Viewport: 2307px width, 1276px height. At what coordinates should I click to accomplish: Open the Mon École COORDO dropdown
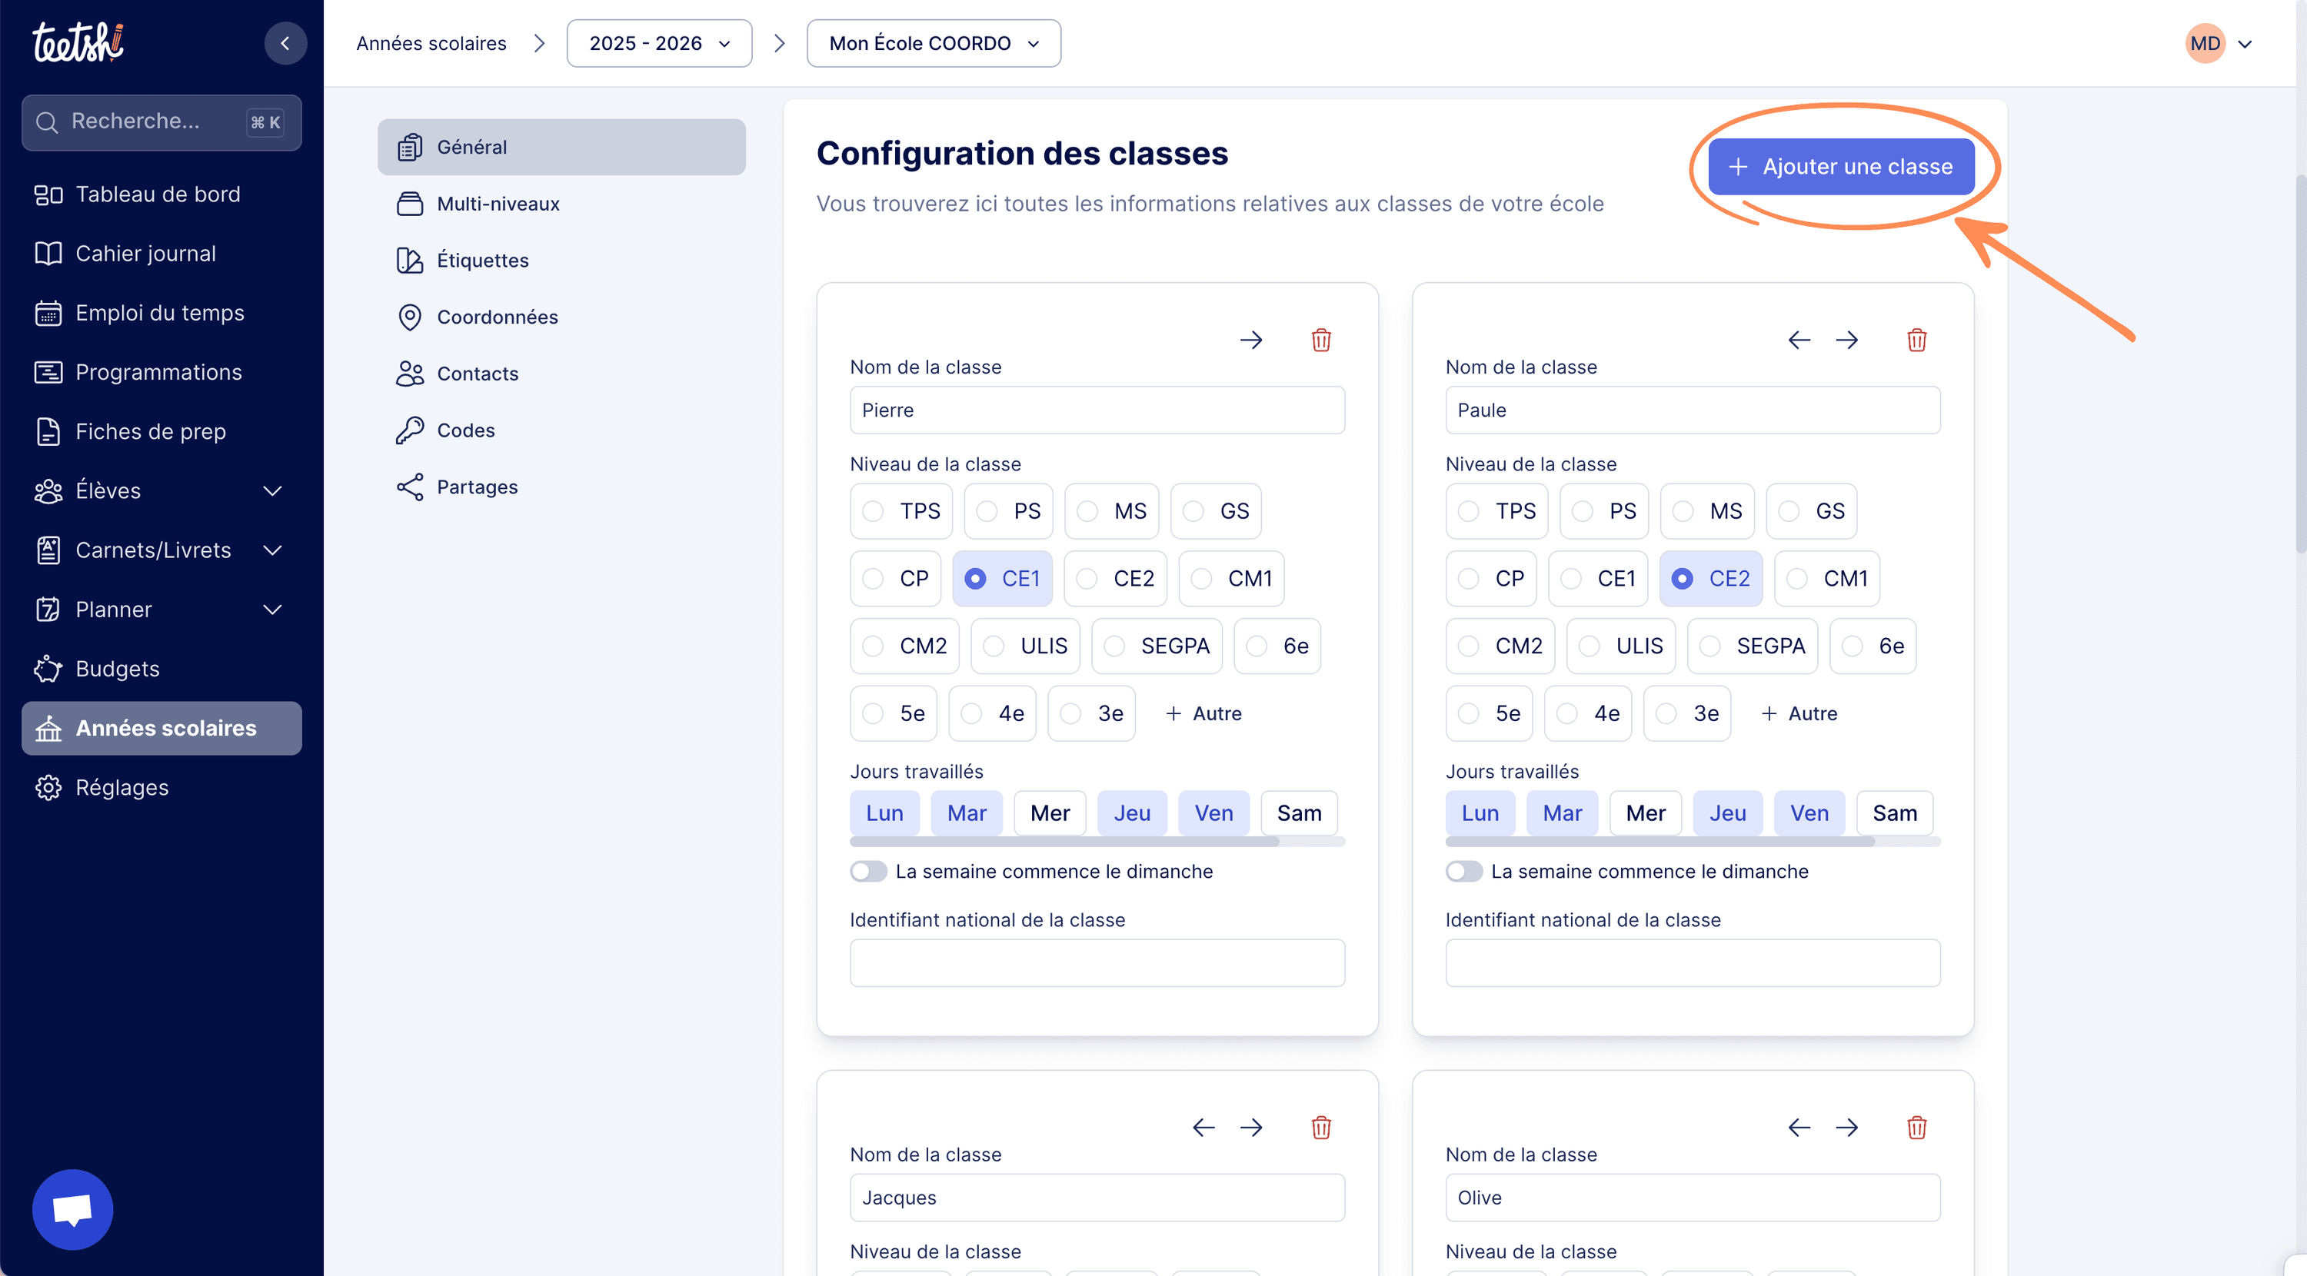934,43
